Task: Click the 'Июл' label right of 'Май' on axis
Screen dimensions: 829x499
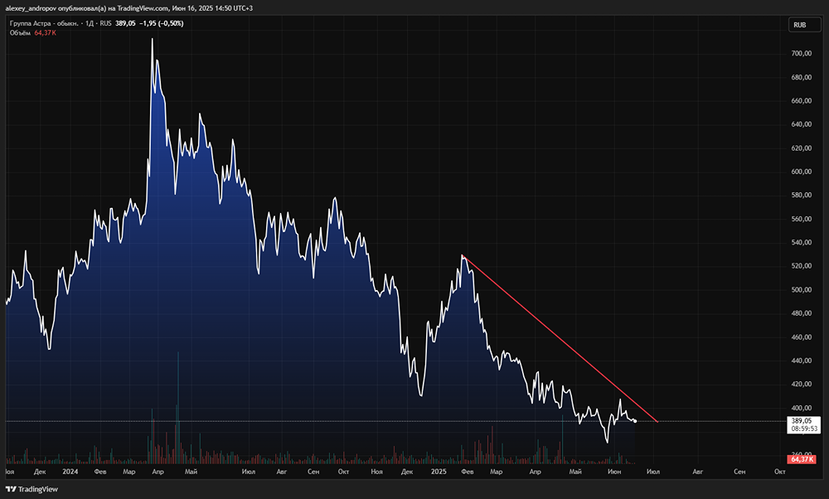Action: [x=248, y=472]
